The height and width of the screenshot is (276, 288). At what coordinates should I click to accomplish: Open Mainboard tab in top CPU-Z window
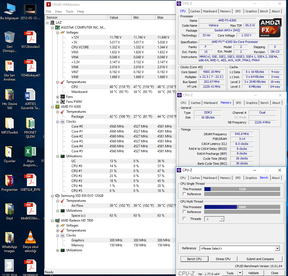coord(210,11)
